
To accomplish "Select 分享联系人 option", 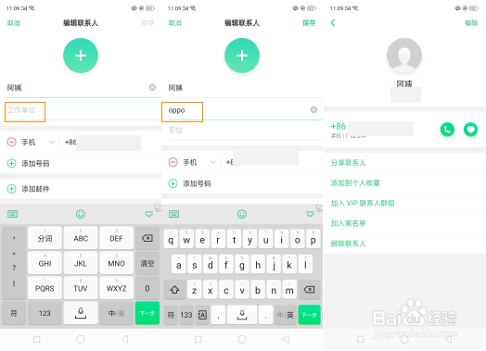I will pos(348,163).
